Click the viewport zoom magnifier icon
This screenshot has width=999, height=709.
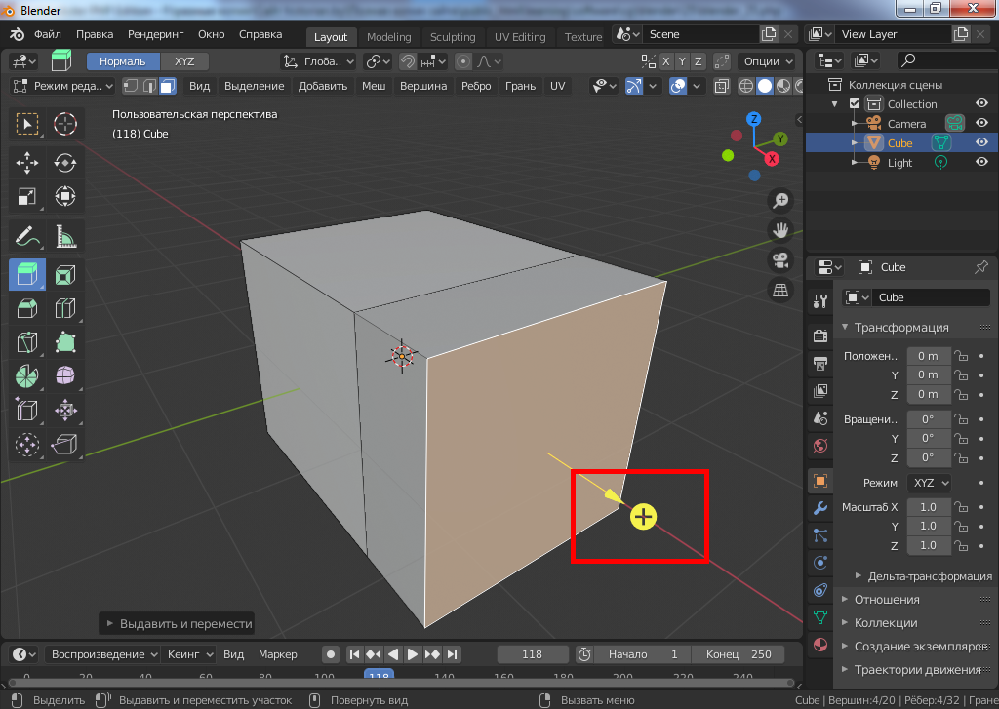780,201
